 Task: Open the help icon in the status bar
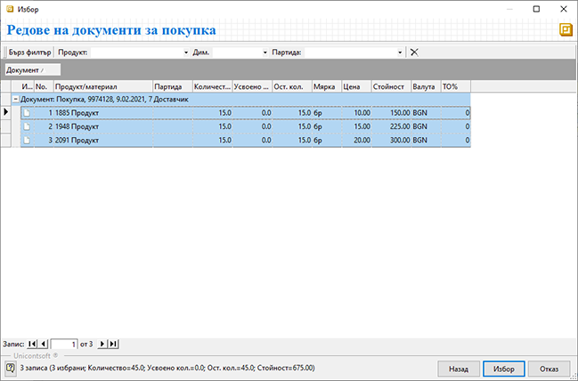point(11,368)
